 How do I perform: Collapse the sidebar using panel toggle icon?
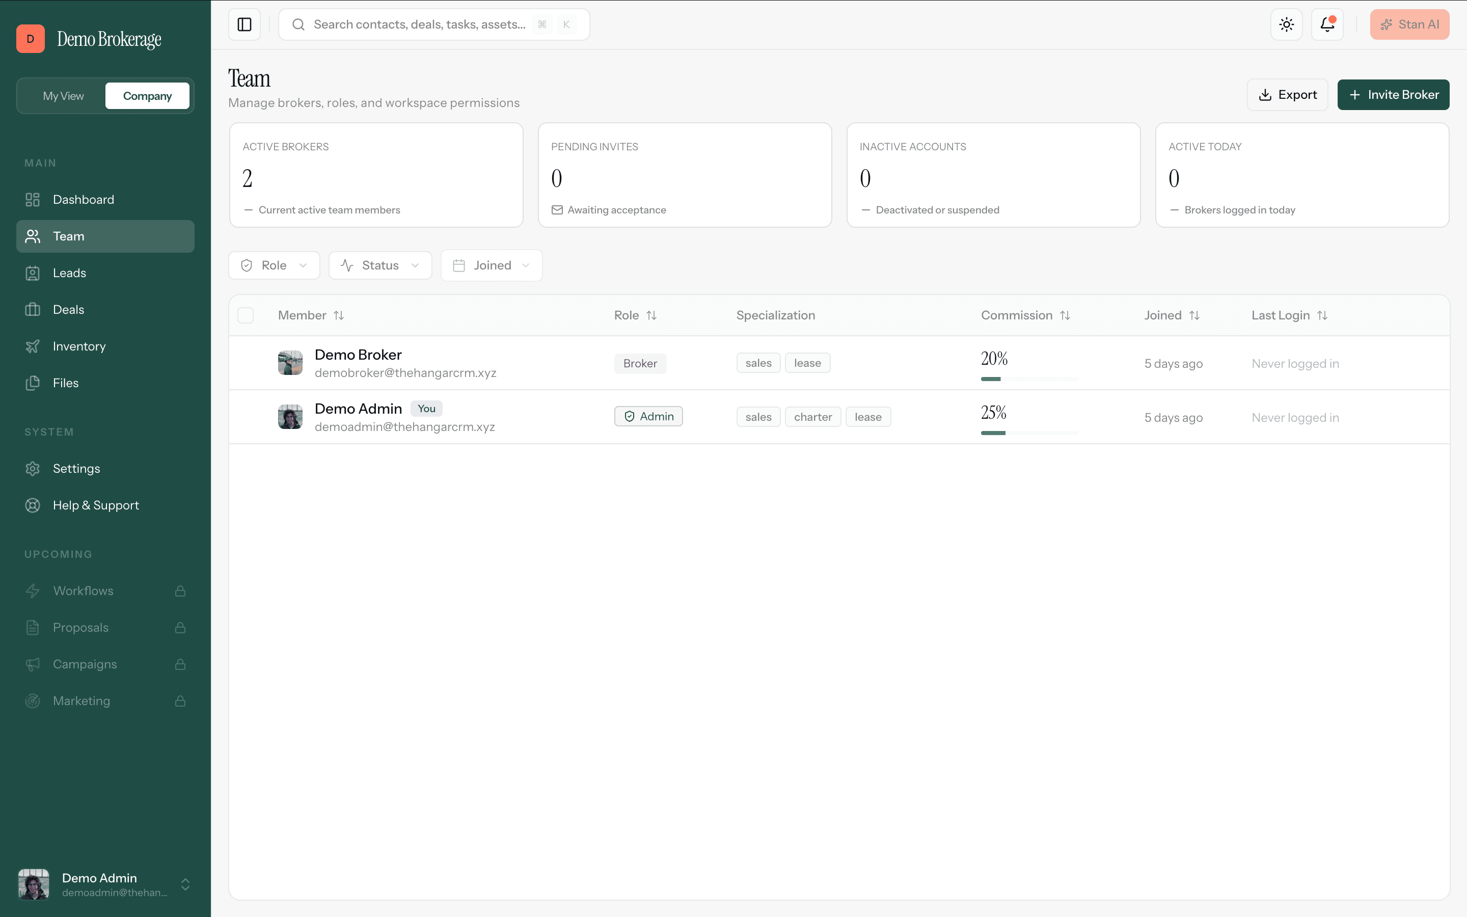click(x=244, y=24)
